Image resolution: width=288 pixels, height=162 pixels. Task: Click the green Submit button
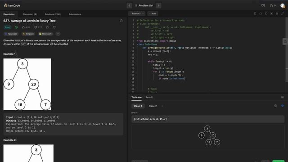(279, 161)
